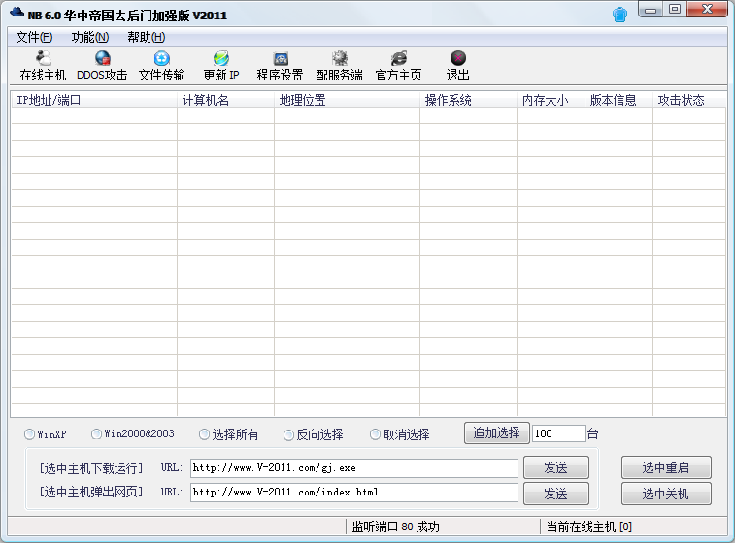
Task: Click the 更新IP toolbar icon
Action: coord(220,66)
